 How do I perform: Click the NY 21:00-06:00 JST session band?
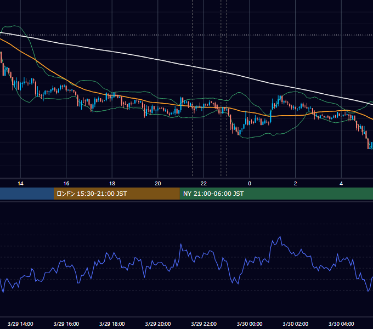276,194
